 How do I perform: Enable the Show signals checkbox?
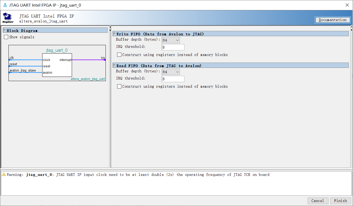click(x=6, y=37)
